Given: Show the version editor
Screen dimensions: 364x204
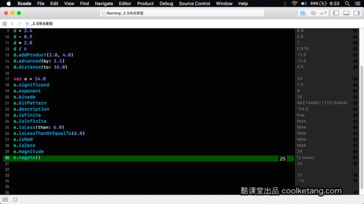Looking at the screenshot, I should point(323,13).
